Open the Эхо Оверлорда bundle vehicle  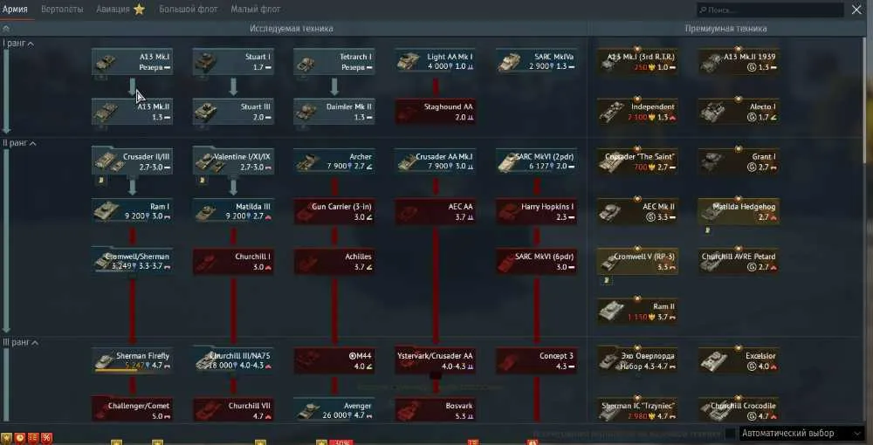[637, 361]
